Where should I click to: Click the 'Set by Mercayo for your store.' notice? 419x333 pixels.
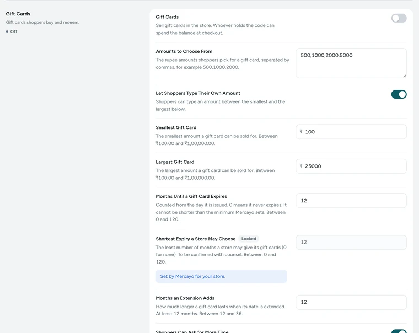(x=221, y=276)
